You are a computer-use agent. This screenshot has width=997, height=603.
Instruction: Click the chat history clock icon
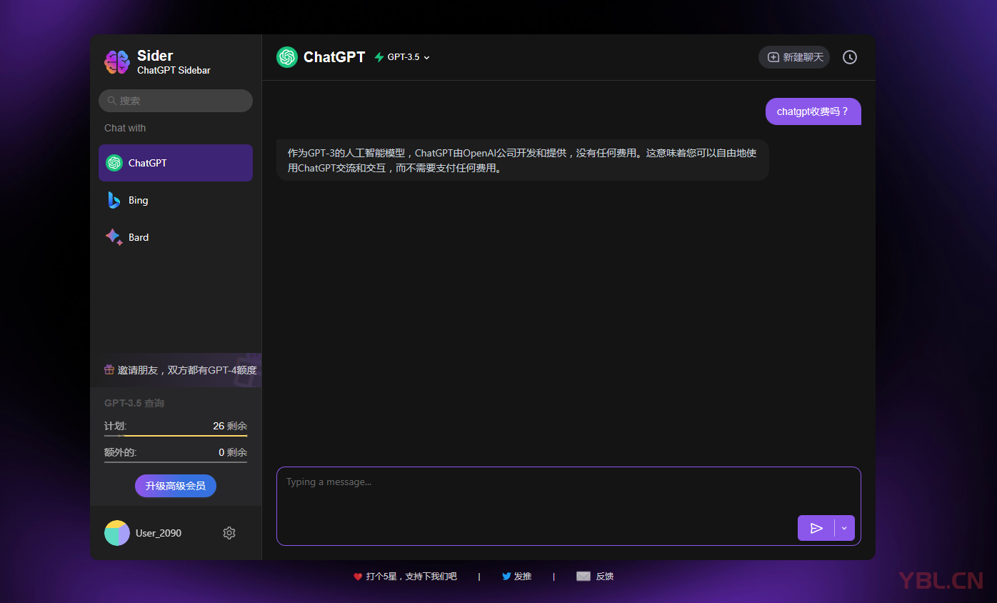849,57
